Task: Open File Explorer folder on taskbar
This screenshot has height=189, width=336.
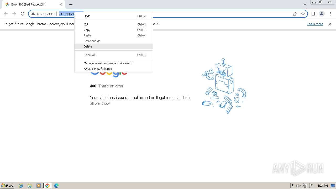Action: coord(30,186)
